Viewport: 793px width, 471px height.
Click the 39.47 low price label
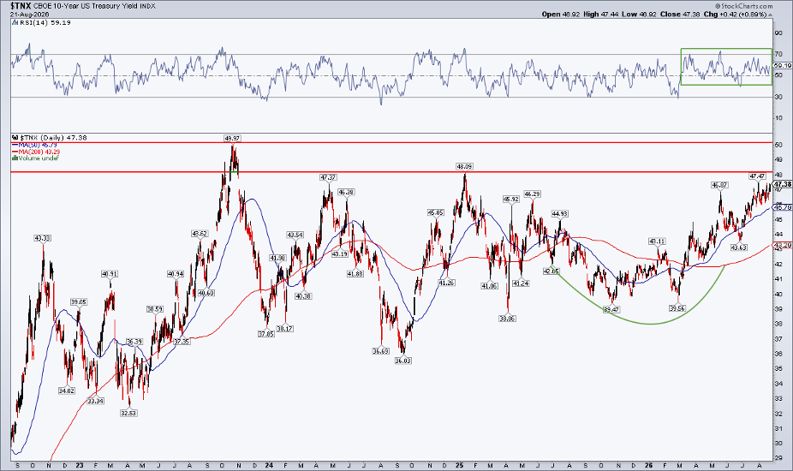pyautogui.click(x=611, y=310)
